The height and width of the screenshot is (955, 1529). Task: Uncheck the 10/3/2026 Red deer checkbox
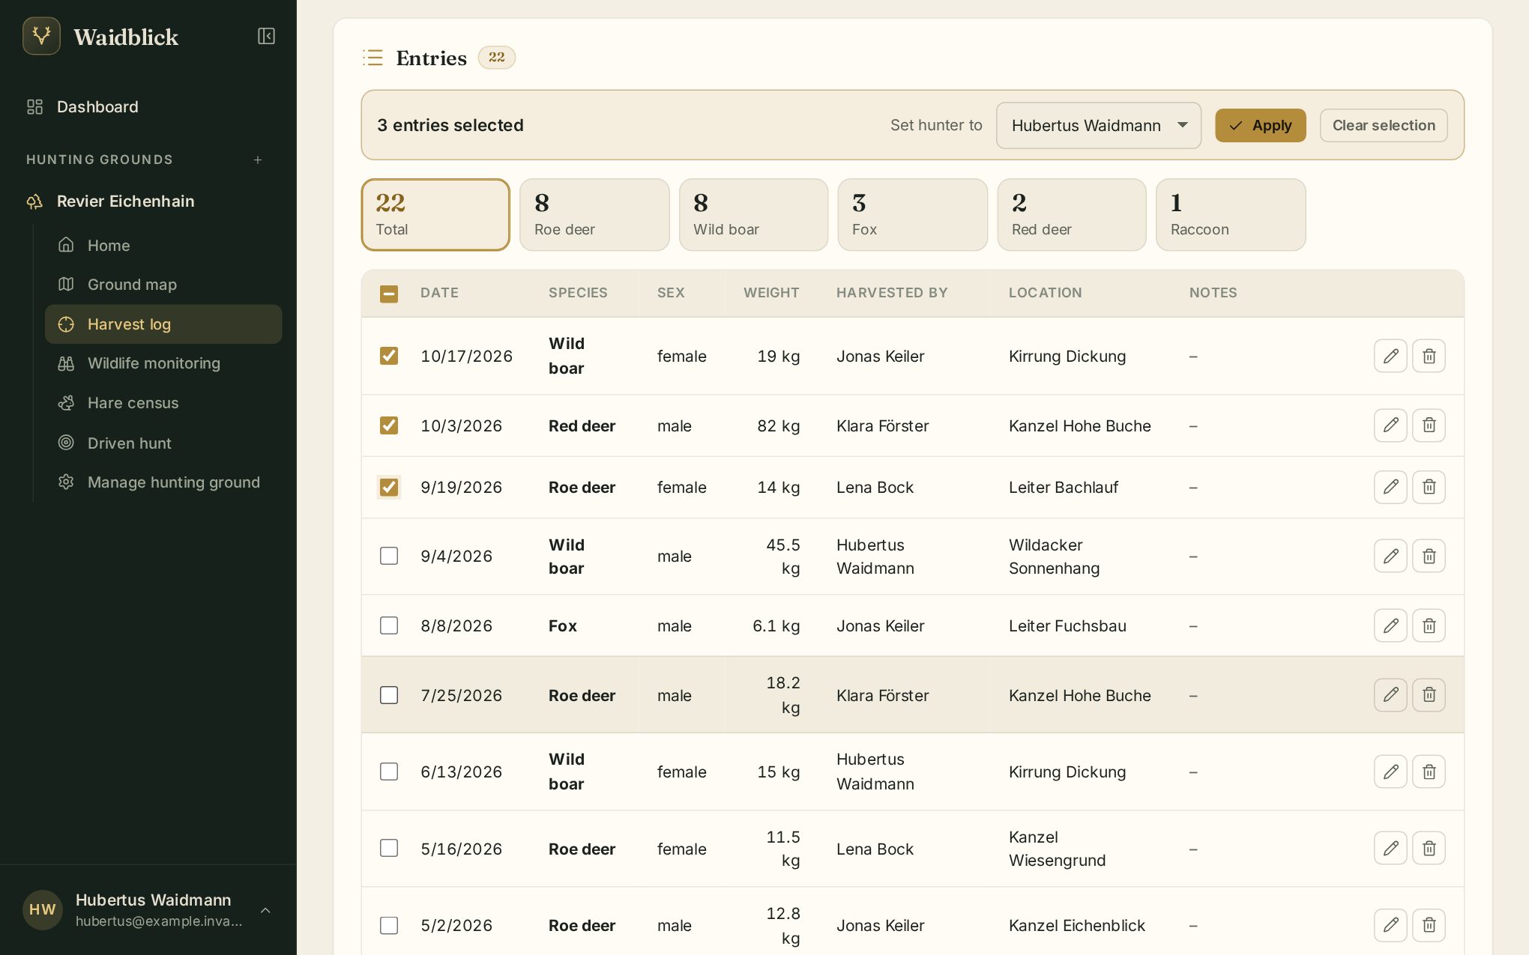[389, 425]
